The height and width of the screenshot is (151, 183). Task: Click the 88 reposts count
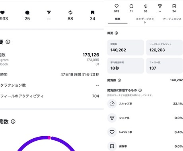[x=70, y=19]
